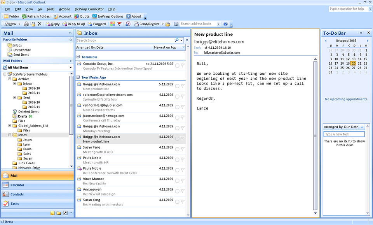The width and height of the screenshot is (373, 225).
Task: Open the Tools menu
Action: coord(50,9)
